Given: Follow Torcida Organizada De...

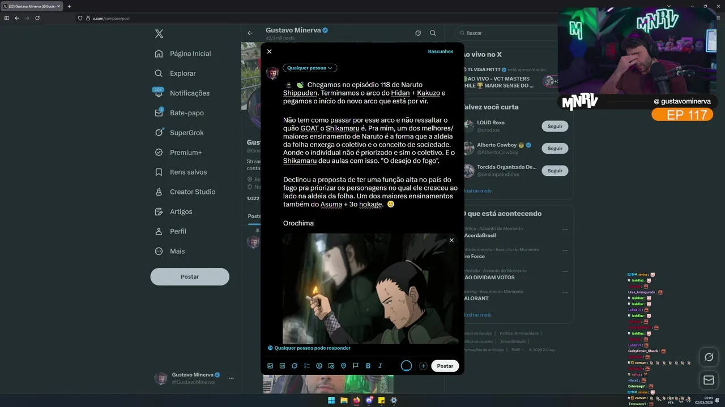Looking at the screenshot, I should click(555, 170).
